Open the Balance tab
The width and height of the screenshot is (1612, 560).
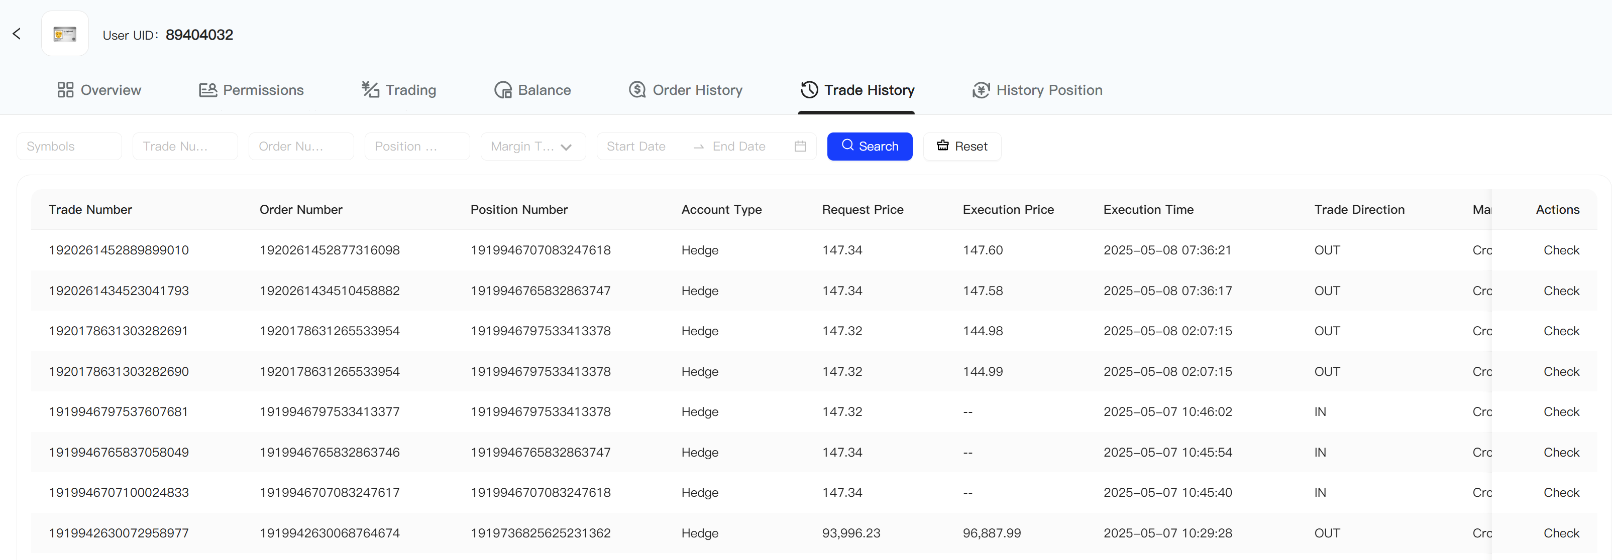tap(532, 90)
